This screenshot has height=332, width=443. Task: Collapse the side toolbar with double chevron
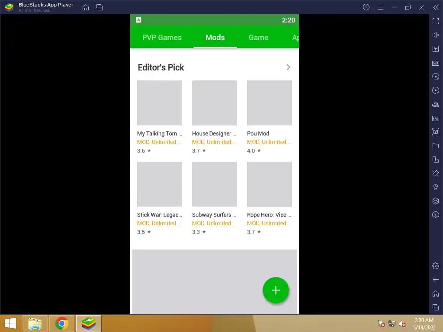(x=436, y=7)
